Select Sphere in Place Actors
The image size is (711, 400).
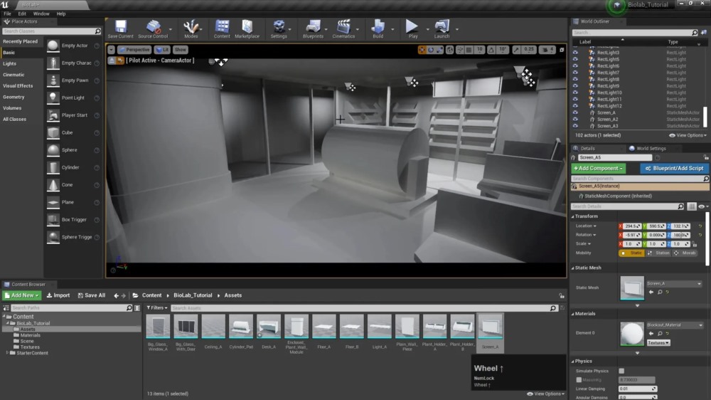[73, 150]
